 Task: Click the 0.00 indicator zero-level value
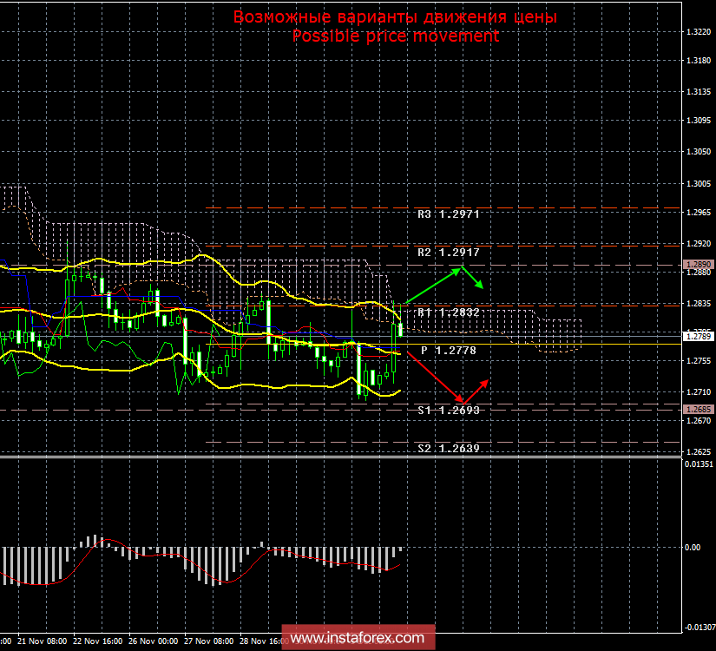click(693, 548)
